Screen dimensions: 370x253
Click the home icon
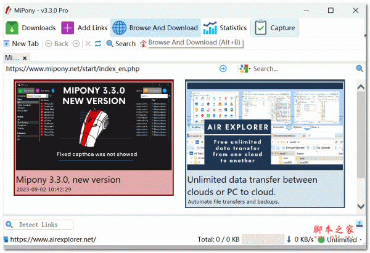143,44
